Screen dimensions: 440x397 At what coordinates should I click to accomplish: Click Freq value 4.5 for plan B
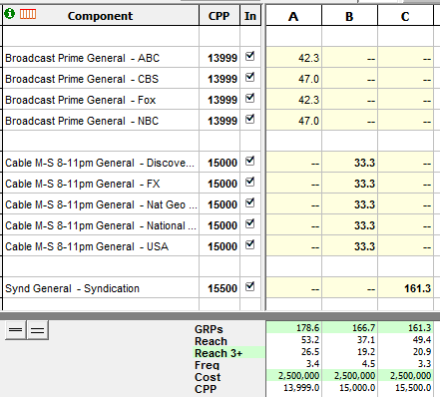pos(368,364)
